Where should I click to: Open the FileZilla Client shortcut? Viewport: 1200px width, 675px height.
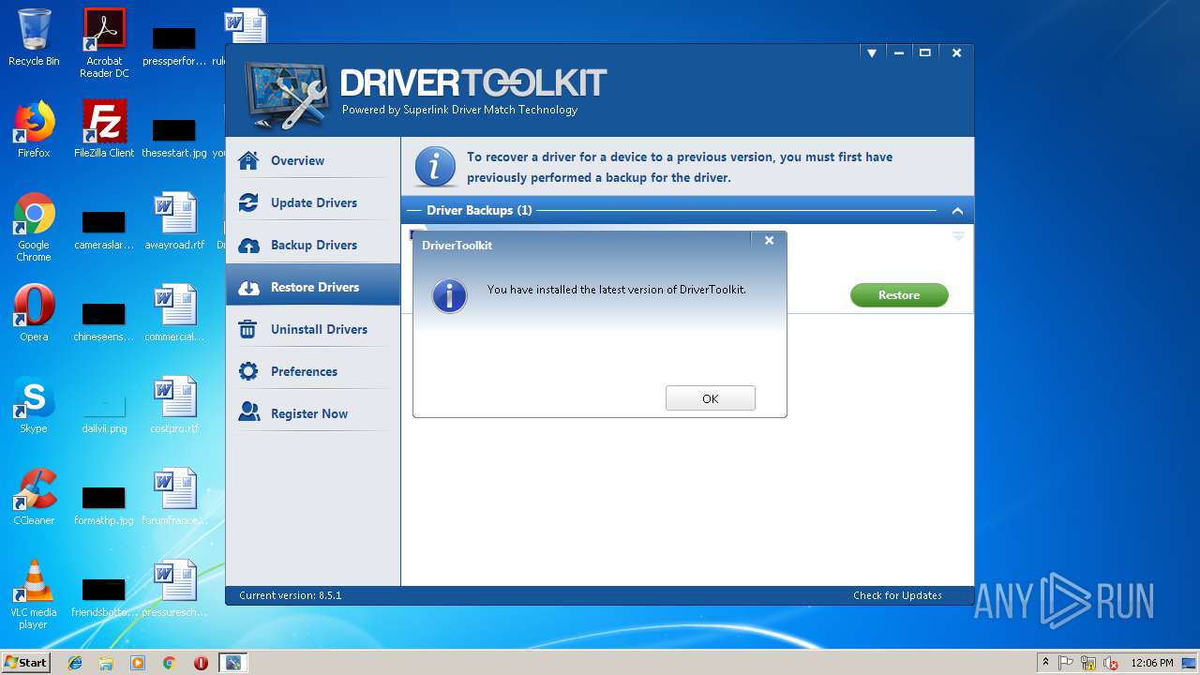coord(104,129)
